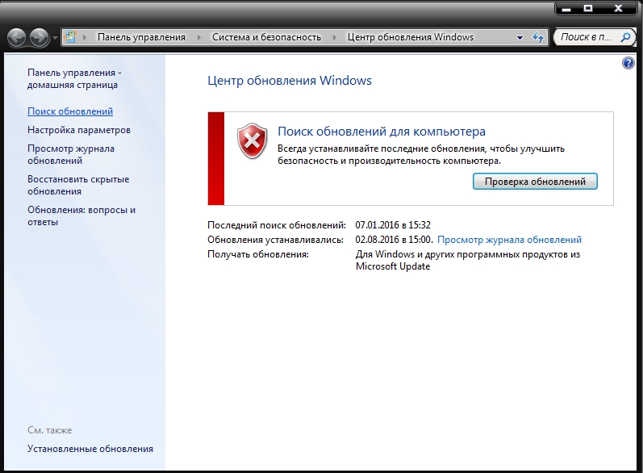Click the '07.01.2016 в 15:32' text

tap(393, 225)
